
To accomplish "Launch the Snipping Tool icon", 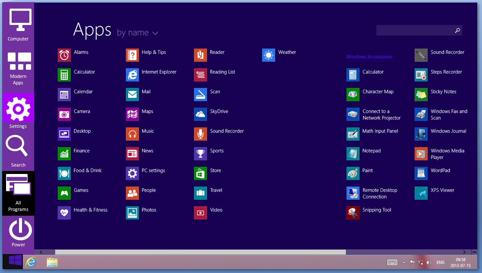I will click(x=353, y=213).
